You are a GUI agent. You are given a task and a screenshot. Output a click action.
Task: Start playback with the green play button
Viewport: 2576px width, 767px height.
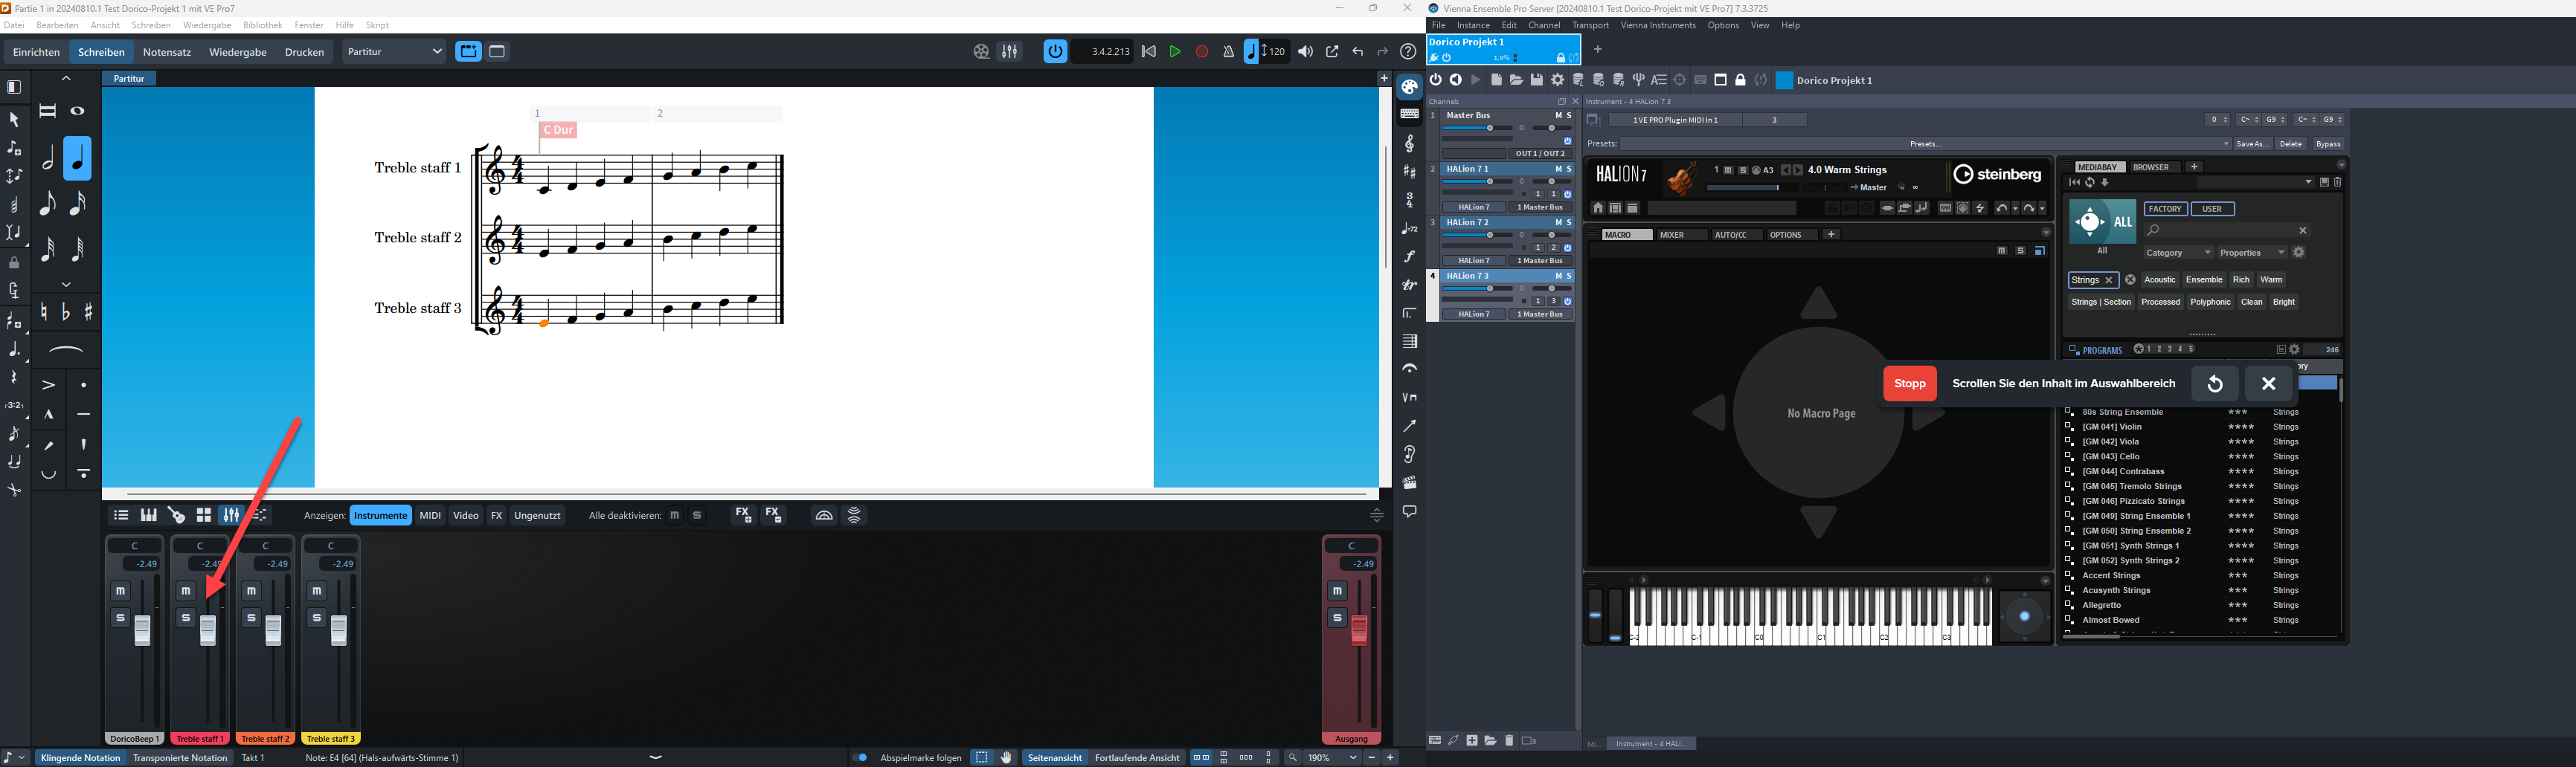(1175, 52)
